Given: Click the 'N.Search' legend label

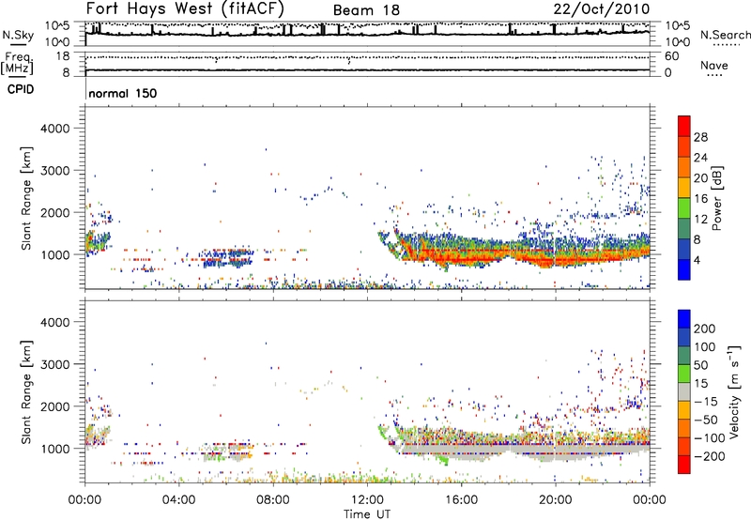Looking at the screenshot, I should pyautogui.click(x=725, y=35).
